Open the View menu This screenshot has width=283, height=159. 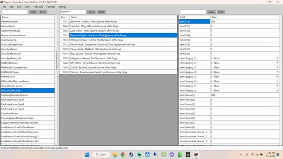pos(19,7)
